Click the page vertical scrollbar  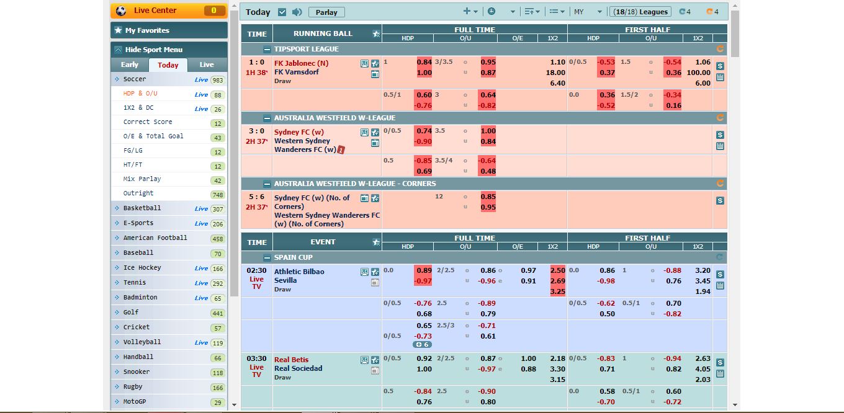tap(735, 34)
